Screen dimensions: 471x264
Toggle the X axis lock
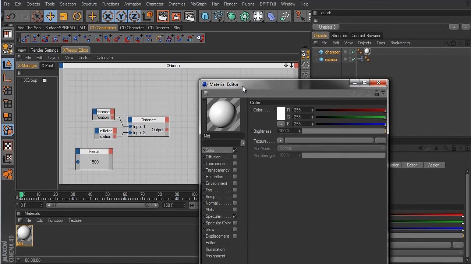(x=108, y=16)
